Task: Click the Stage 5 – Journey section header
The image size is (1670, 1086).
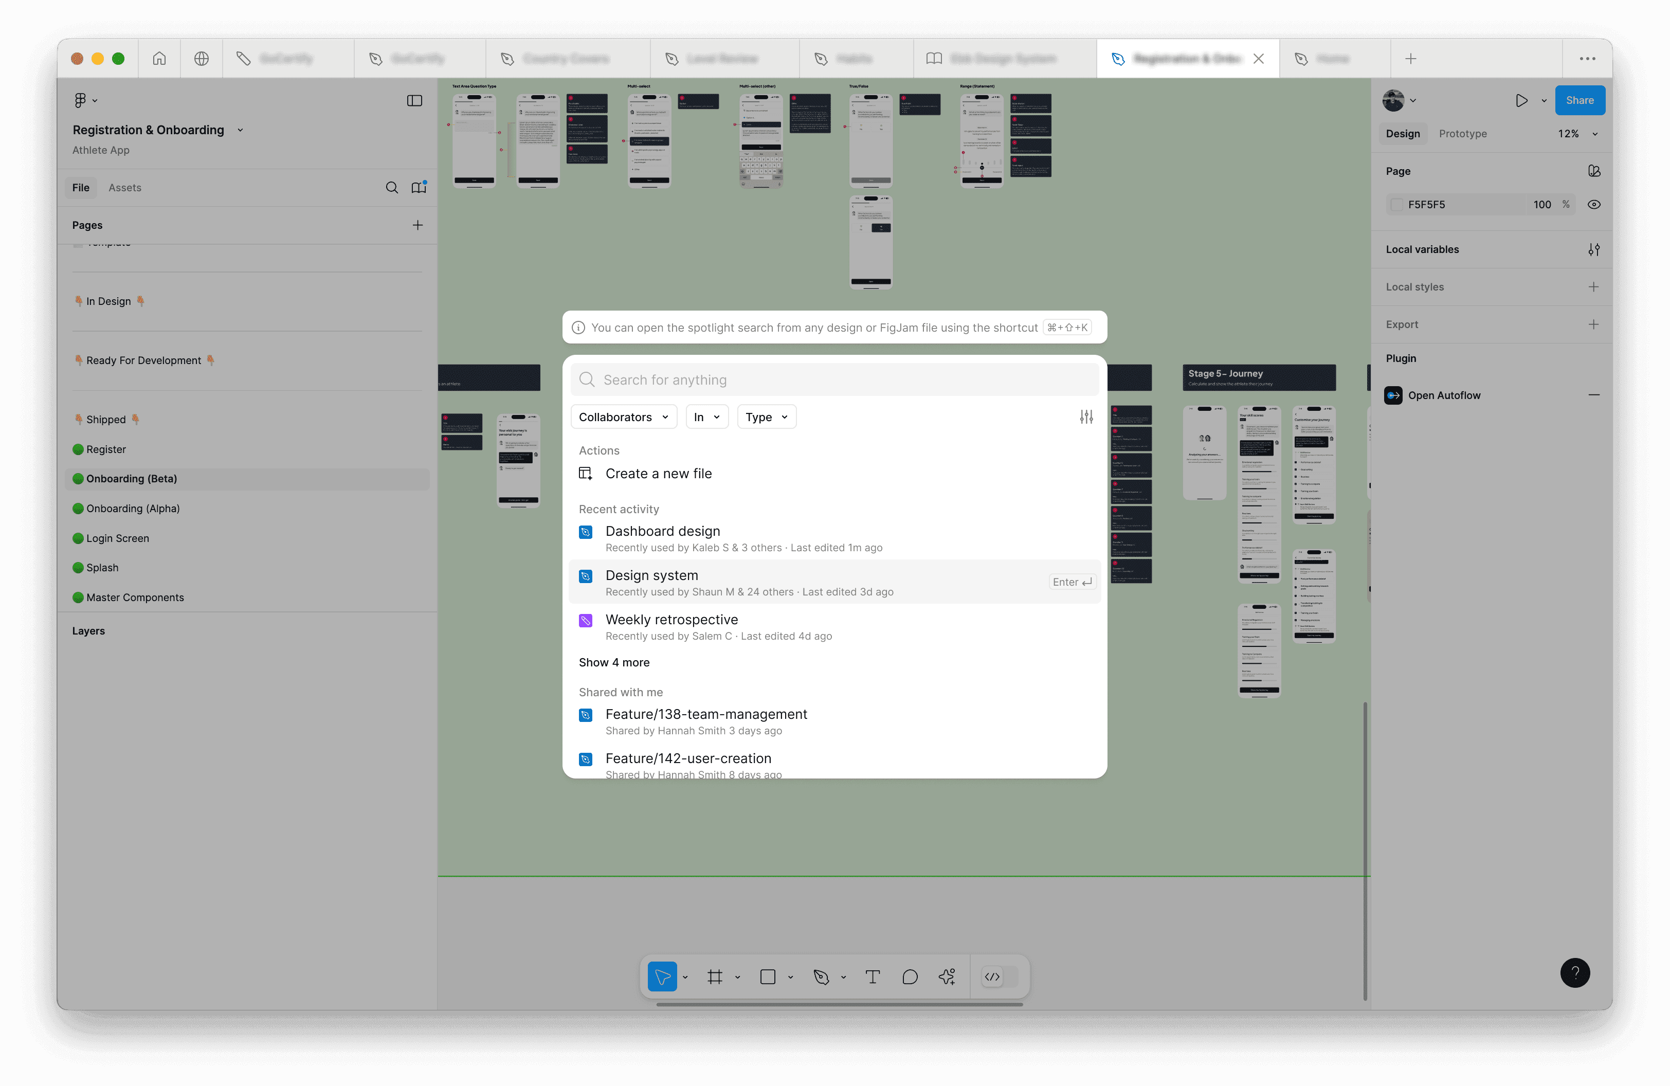Action: (1259, 377)
